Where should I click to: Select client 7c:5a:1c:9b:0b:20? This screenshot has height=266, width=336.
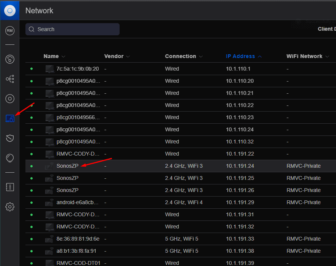[x=77, y=69]
